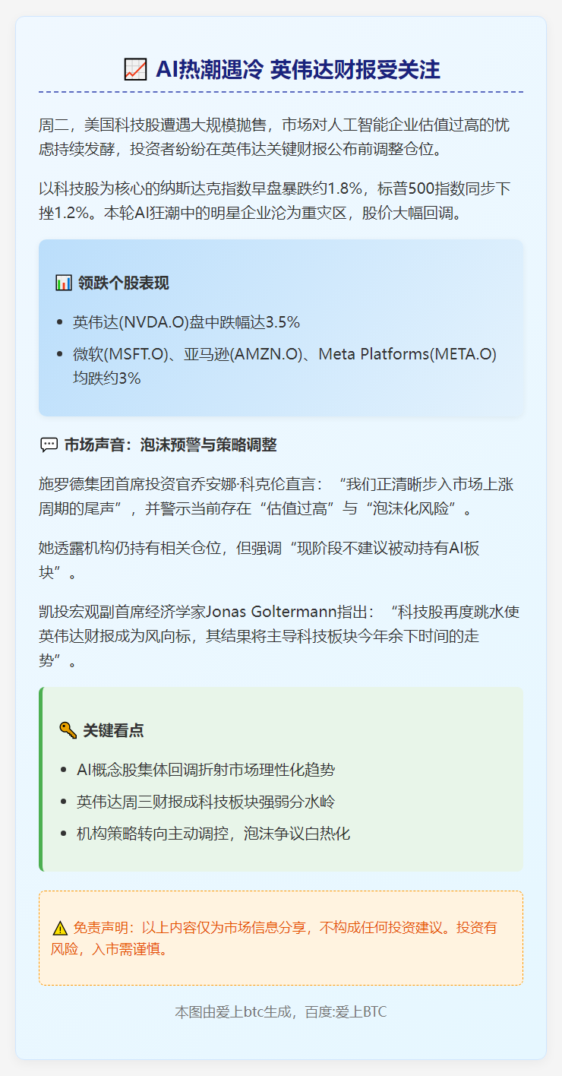Click the 英伟达(NVDA.O)盘中跌幅达3.5% bullet
This screenshot has height=1076, width=562.
187,322
